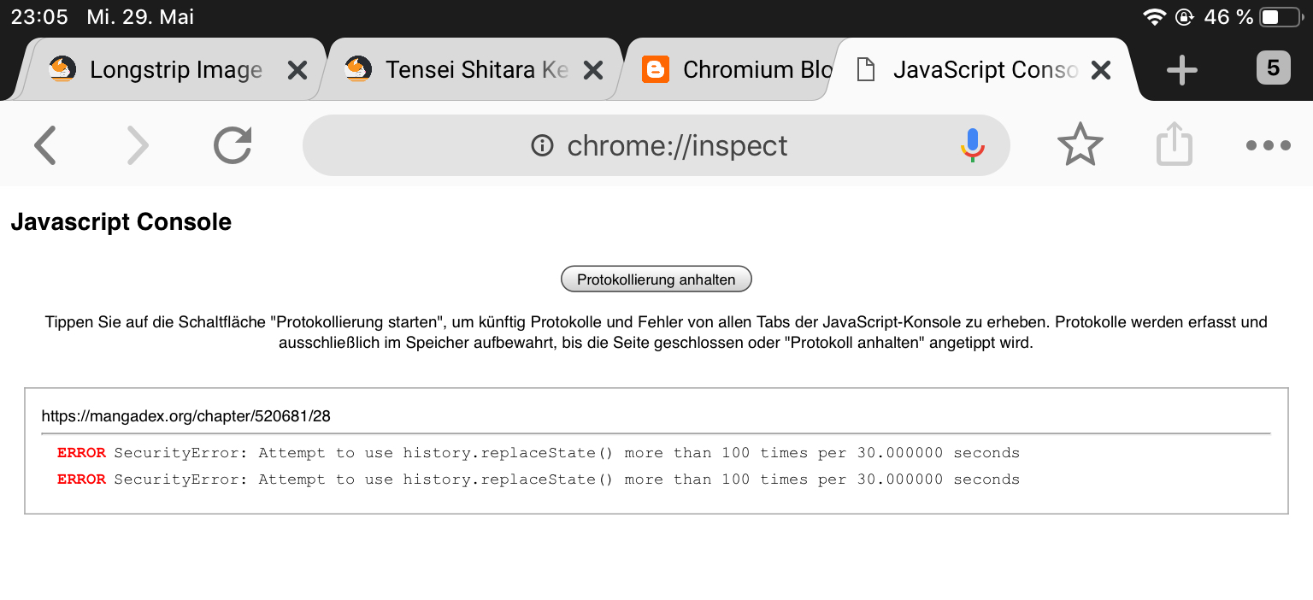Tap the voice search microphone icon

[x=972, y=145]
